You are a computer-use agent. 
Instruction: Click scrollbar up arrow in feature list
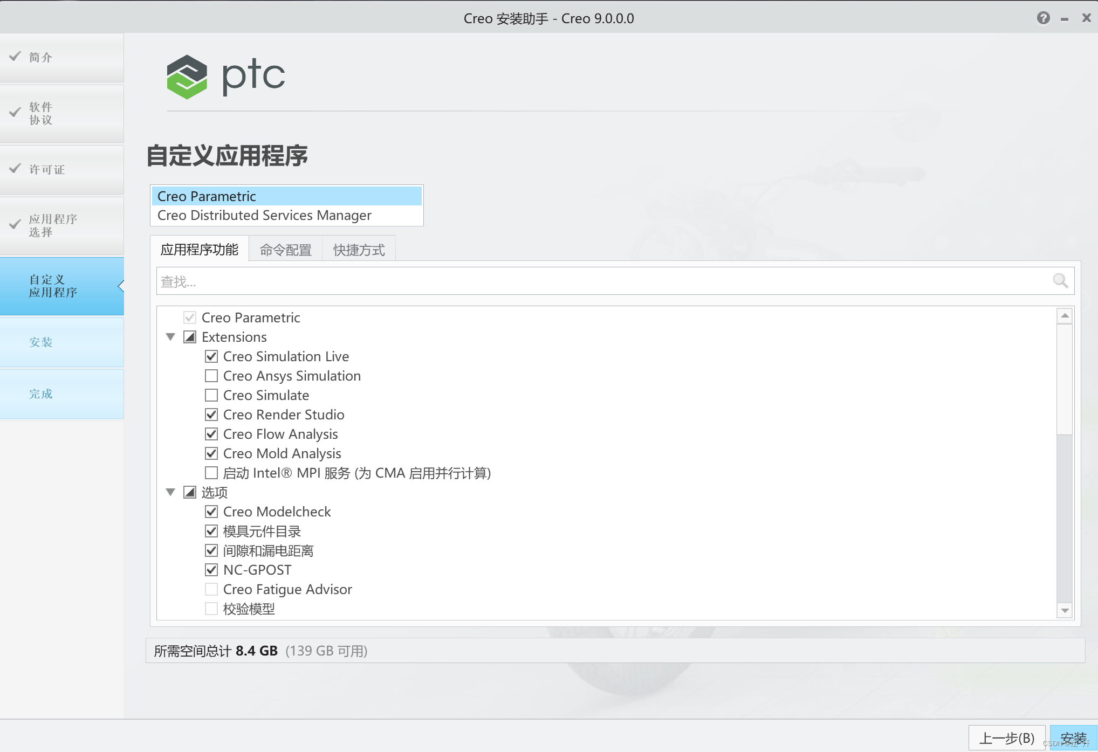point(1065,316)
